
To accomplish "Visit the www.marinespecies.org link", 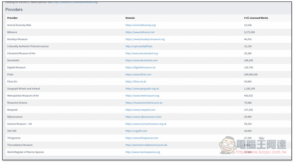I will coord(143,152).
